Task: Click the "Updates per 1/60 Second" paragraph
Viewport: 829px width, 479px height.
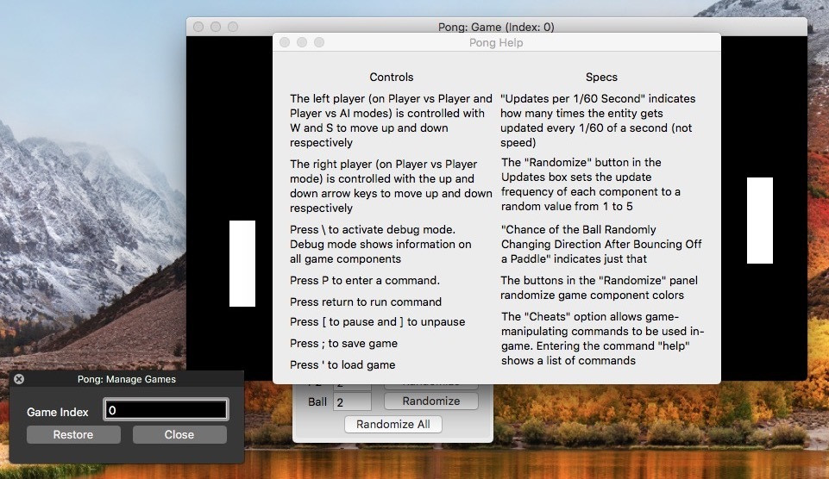Action: pyautogui.click(x=598, y=121)
